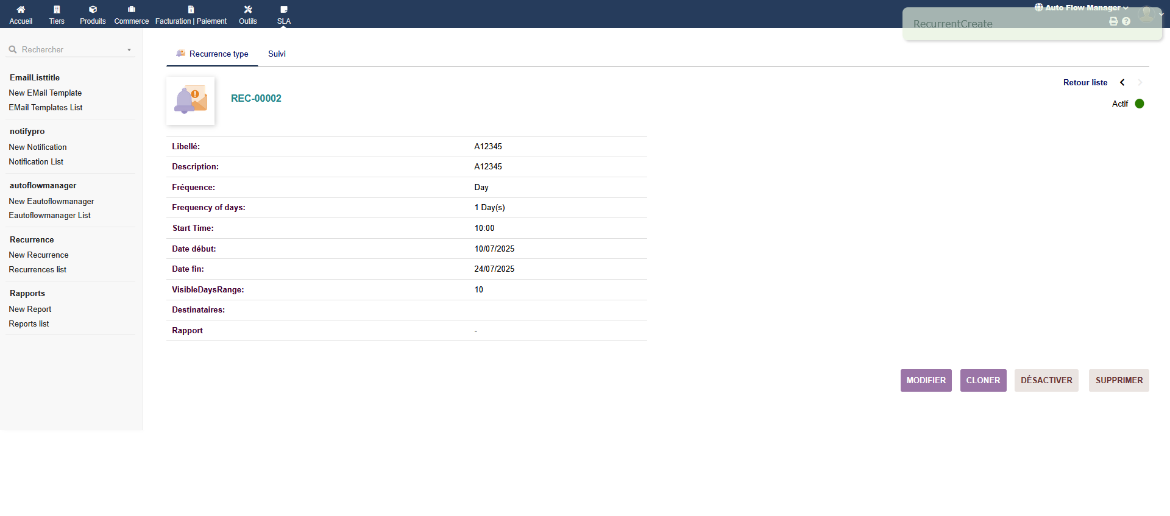Click the green Actif status indicator

click(x=1140, y=104)
